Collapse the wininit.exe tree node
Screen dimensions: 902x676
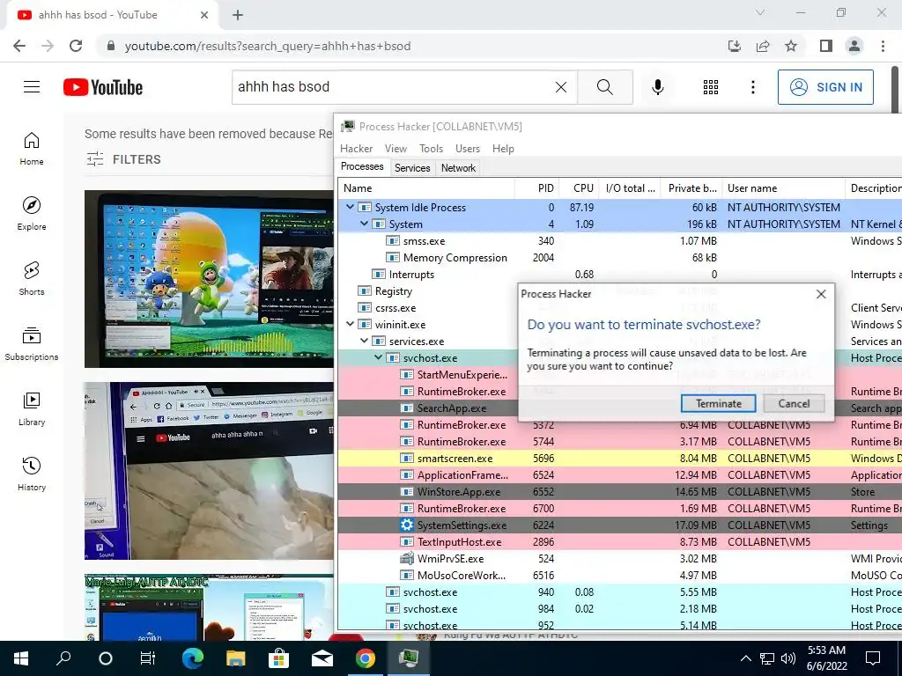click(350, 324)
